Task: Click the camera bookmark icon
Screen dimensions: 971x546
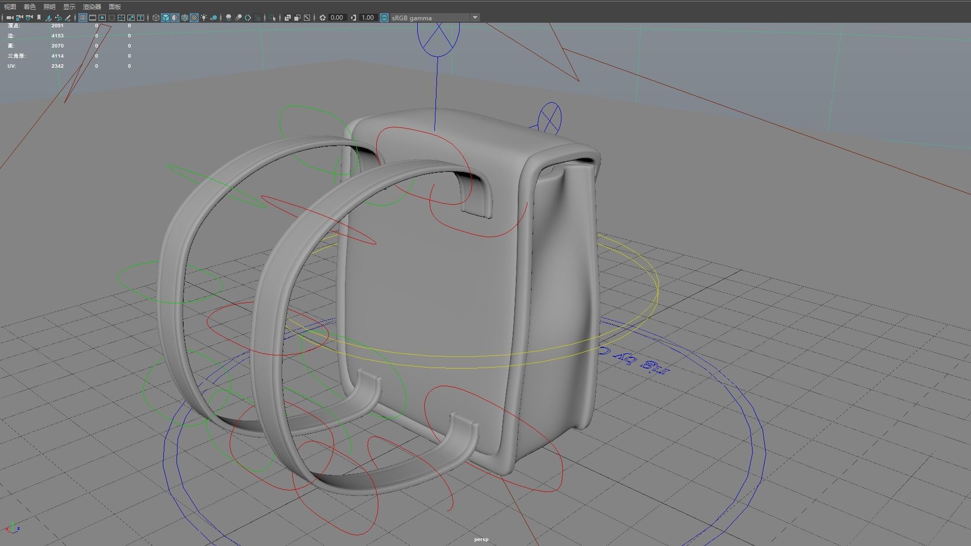Action: click(39, 18)
